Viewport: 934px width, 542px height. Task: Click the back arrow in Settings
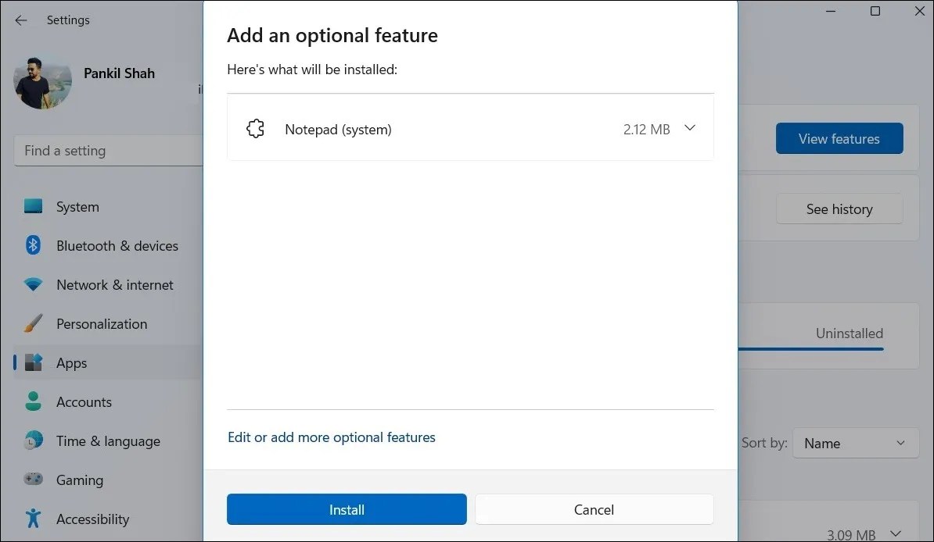pos(20,20)
